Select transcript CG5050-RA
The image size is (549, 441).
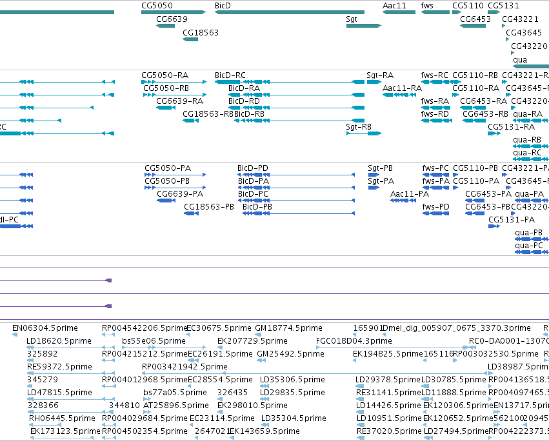click(x=174, y=82)
